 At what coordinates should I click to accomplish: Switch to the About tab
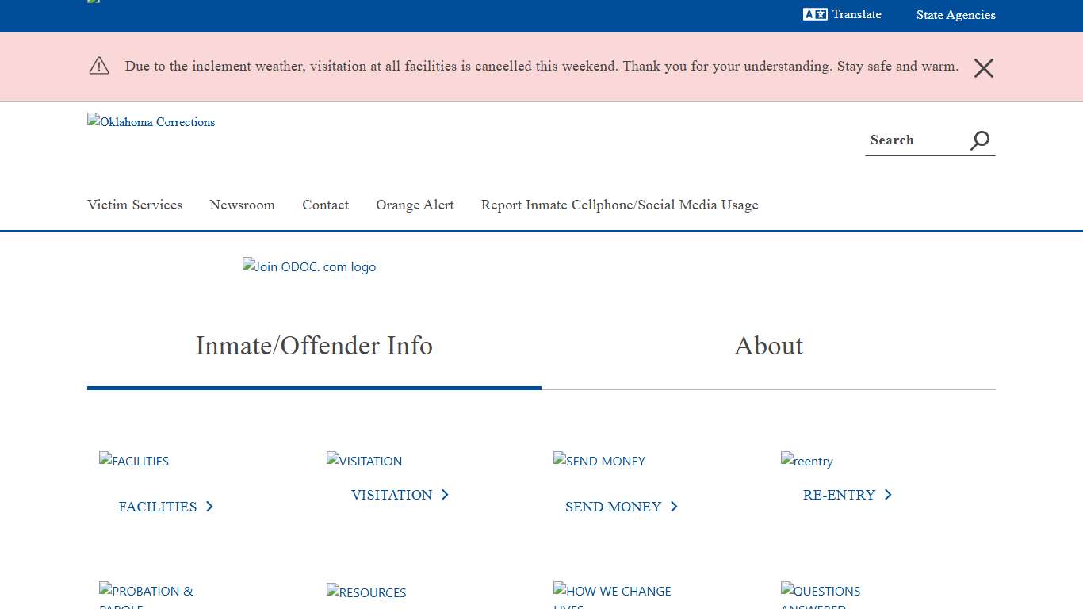(768, 346)
